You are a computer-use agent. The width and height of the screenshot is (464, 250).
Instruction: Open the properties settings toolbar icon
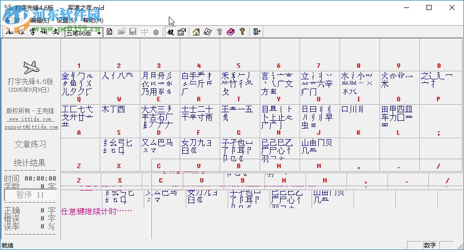click(182, 31)
